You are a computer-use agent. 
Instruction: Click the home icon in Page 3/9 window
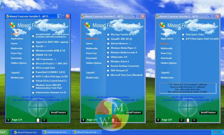(188, 120)
